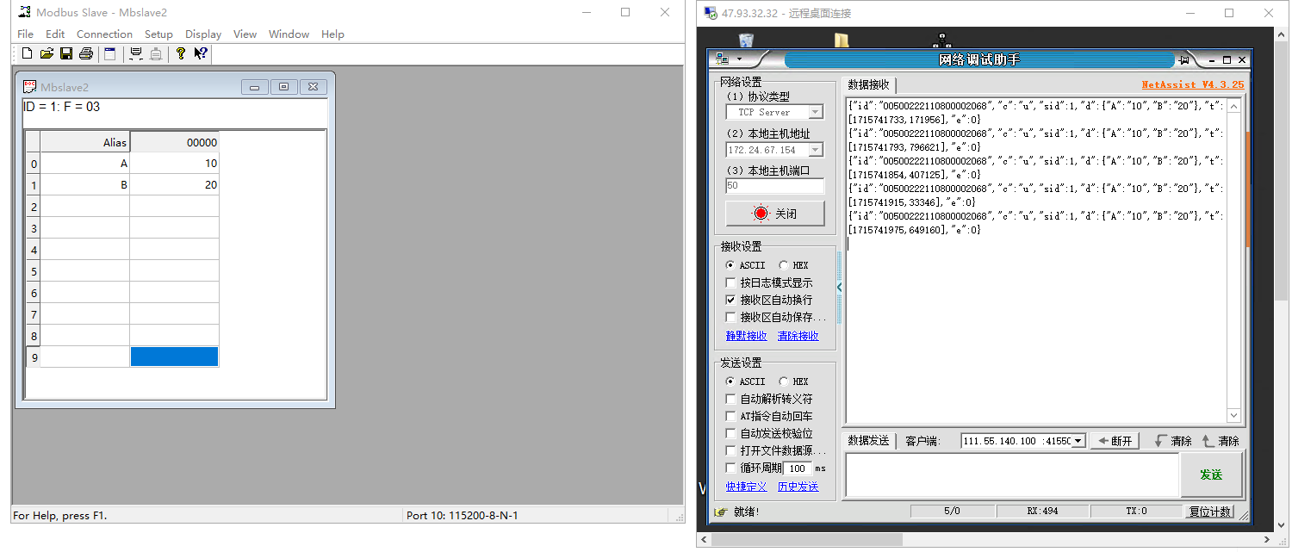Screen dimensions: 1292x552
Task: Click the yellow question mark About icon
Action: click(x=180, y=53)
